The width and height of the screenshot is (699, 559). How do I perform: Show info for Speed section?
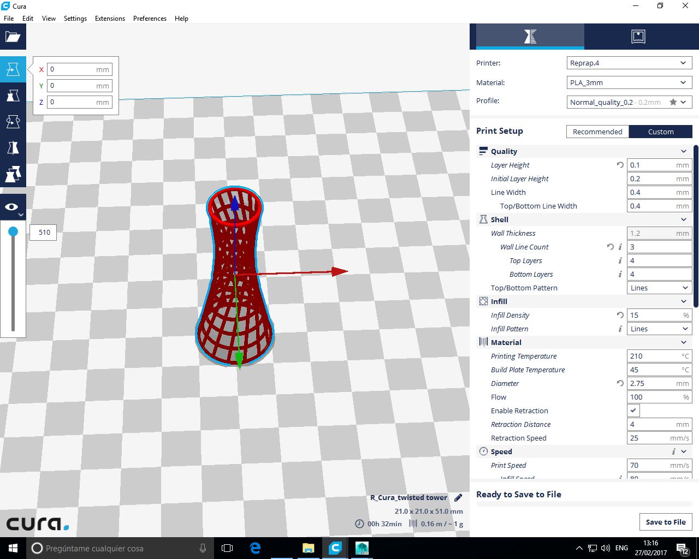pyautogui.click(x=674, y=451)
